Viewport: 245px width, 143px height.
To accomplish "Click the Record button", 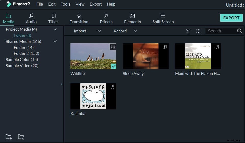I will [x=120, y=31].
